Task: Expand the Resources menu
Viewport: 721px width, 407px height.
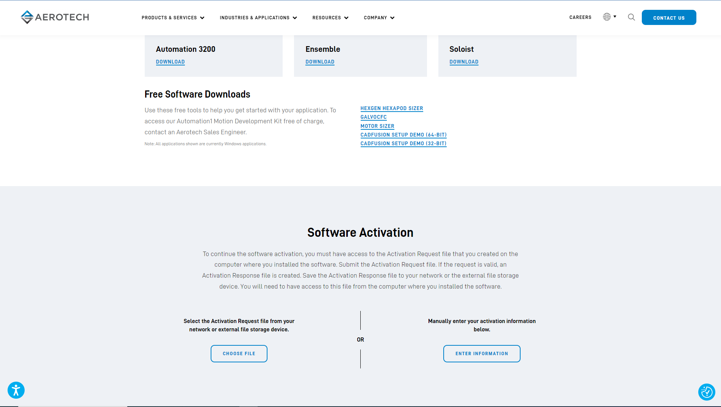Action: click(330, 18)
